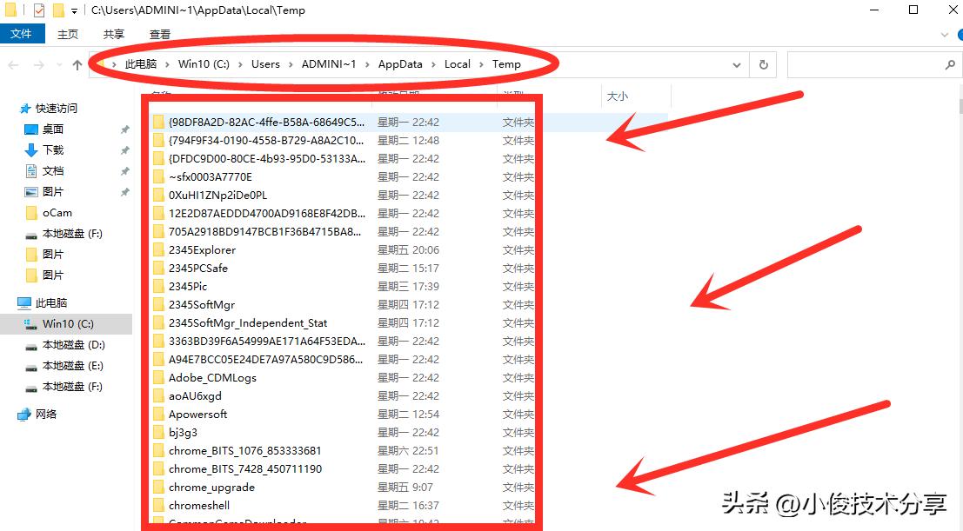
Task: Expand the 此电脑 tree node
Action: pos(16,303)
